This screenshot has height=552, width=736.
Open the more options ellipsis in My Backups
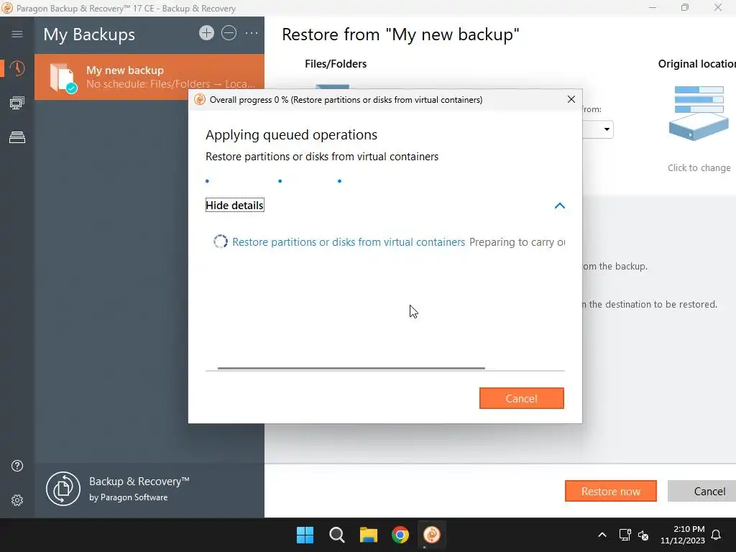click(x=252, y=33)
